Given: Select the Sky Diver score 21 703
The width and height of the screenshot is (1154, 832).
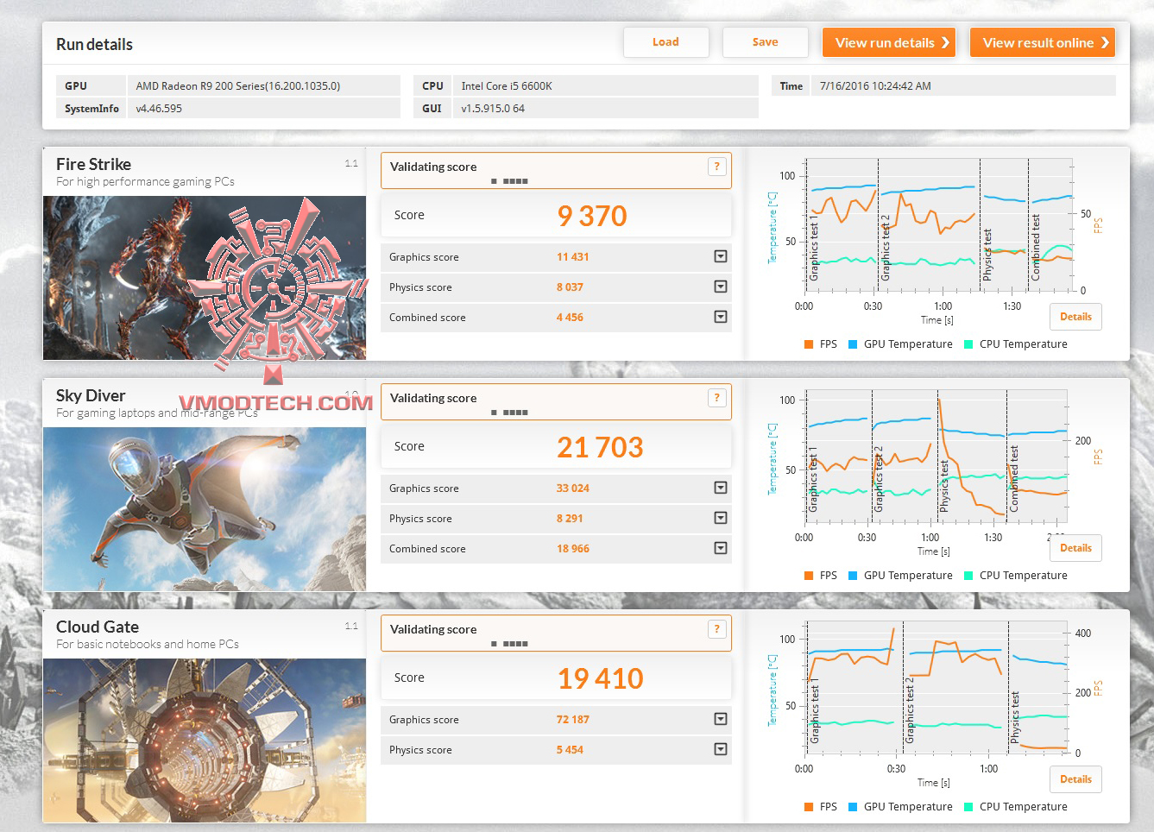Looking at the screenshot, I should [600, 447].
